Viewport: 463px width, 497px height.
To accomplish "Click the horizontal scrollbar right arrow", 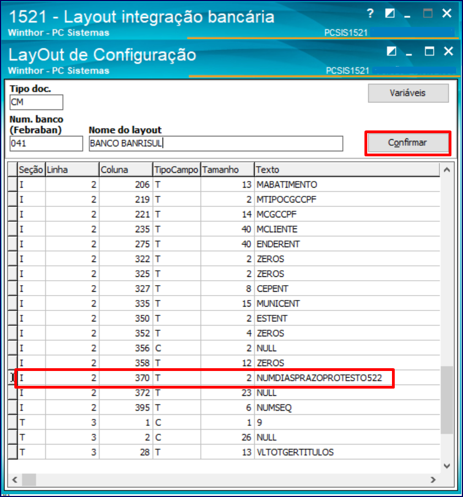I will [433, 480].
